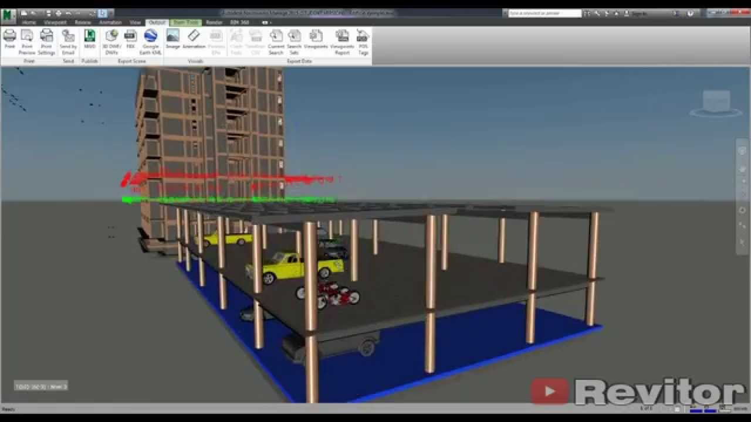Switch to the Animation tab
The image size is (751, 422).
110,22
